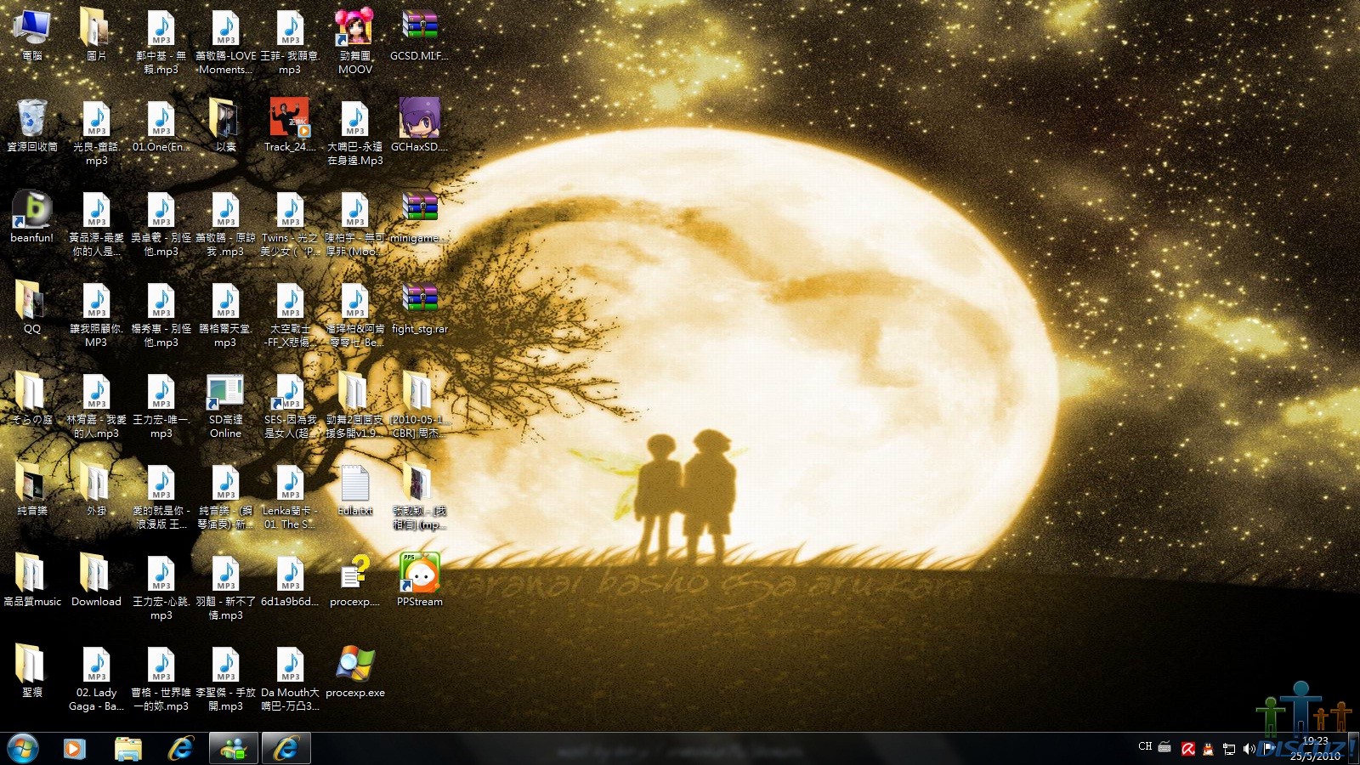Open the 高品質music folder

[x=32, y=581]
